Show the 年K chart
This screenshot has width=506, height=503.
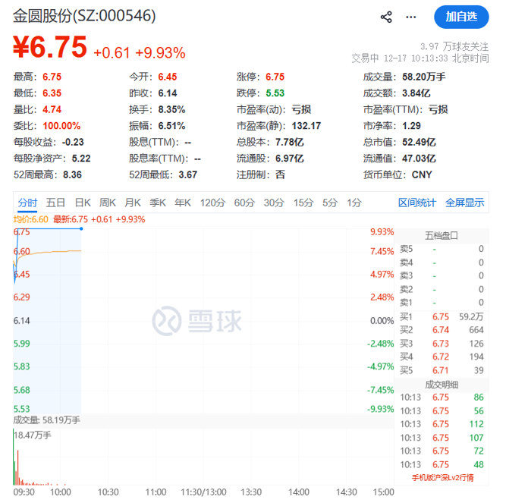pos(183,203)
